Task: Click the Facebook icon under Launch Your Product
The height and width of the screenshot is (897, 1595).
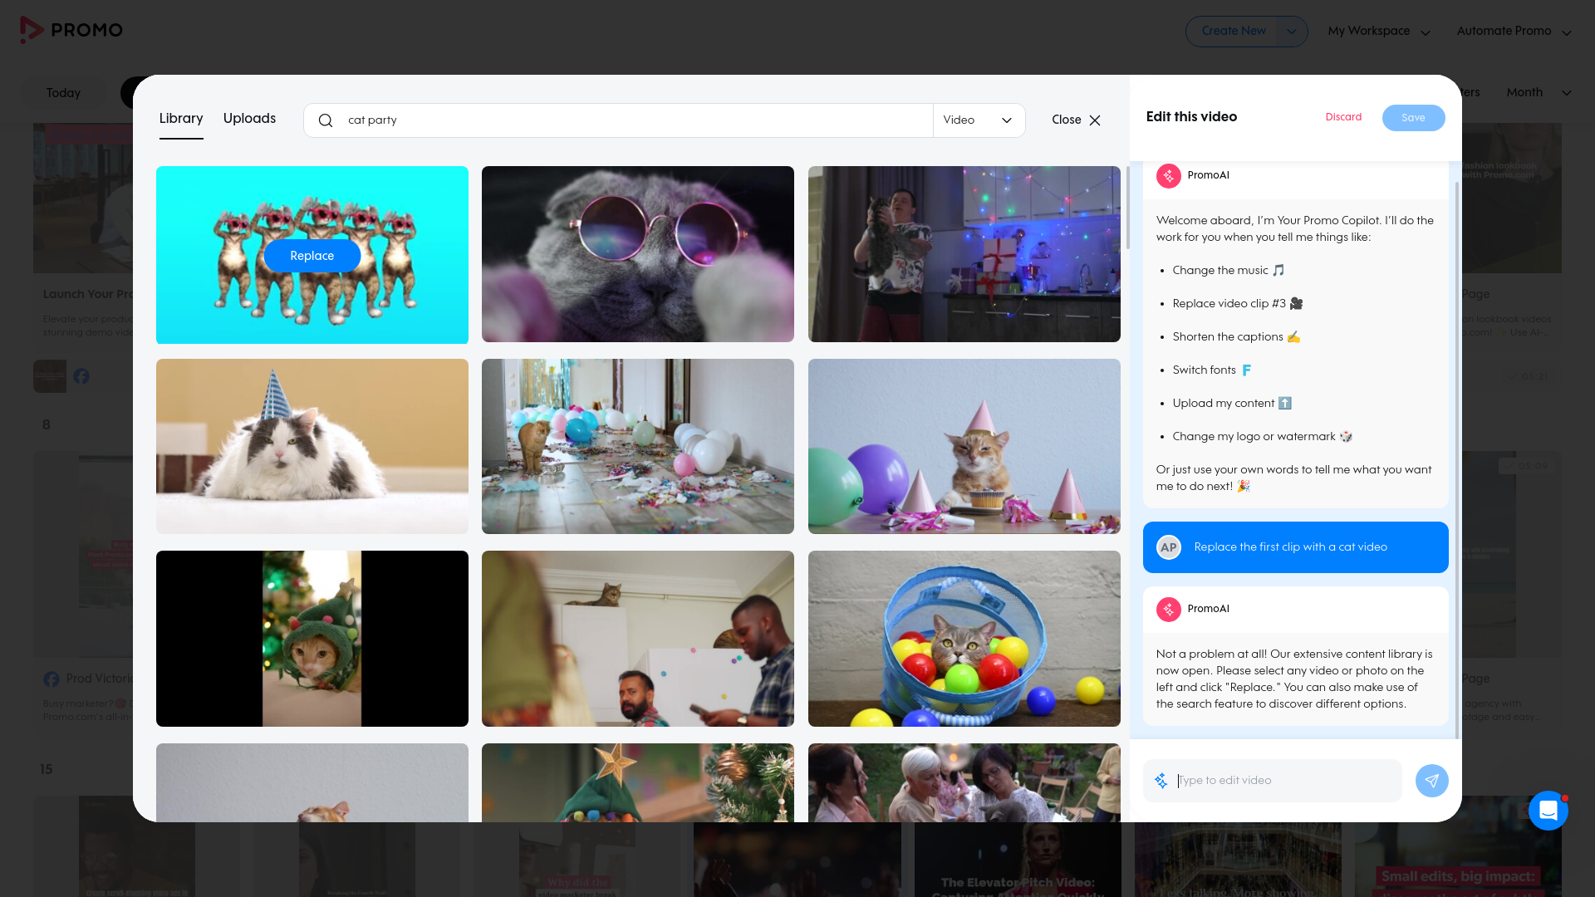Action: coord(81,376)
